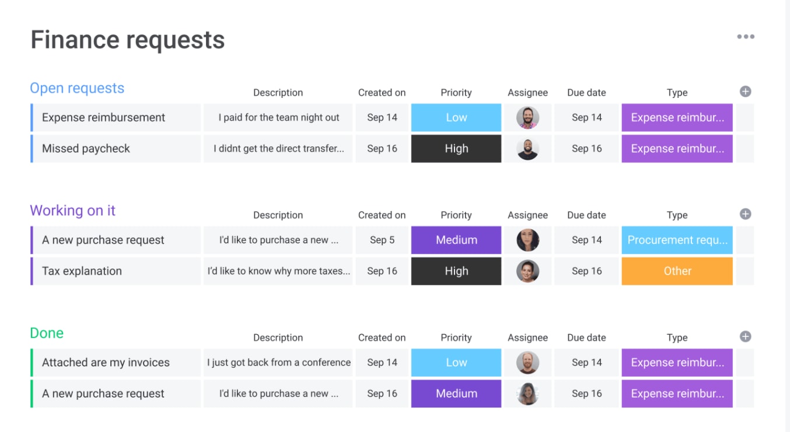Click assignee avatar for Expense reimbursement row

(527, 117)
